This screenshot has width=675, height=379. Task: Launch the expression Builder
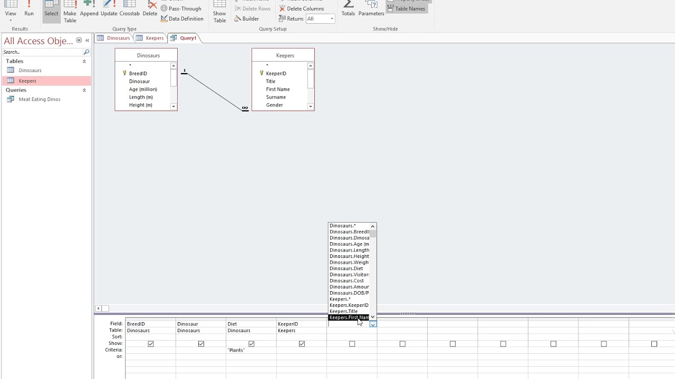[x=247, y=18]
